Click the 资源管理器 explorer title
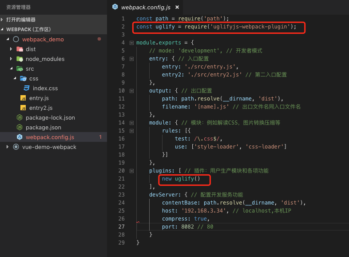This screenshot has width=349, height=257. pos(18,8)
